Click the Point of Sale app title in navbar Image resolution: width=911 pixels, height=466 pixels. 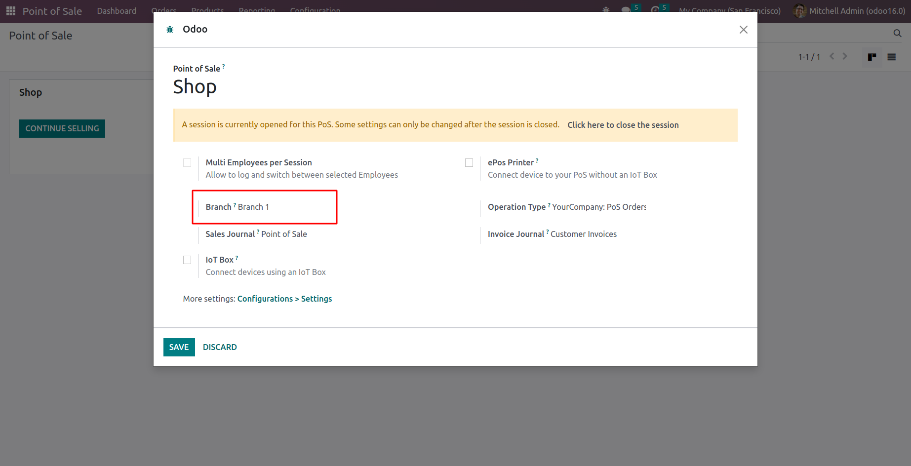tap(52, 11)
